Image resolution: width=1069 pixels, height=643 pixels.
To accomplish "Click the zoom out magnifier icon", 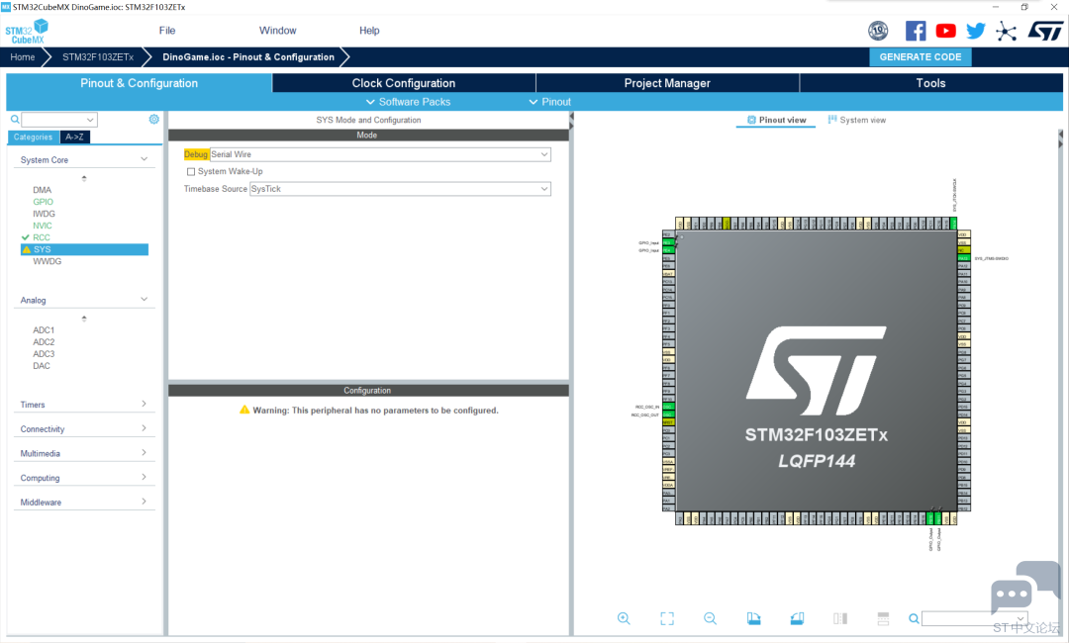I will [x=710, y=618].
